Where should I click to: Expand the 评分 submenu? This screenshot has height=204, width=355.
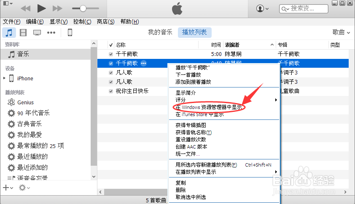coord(224,100)
